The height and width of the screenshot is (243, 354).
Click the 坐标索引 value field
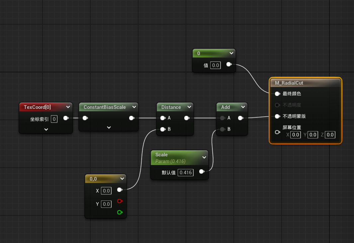54,119
